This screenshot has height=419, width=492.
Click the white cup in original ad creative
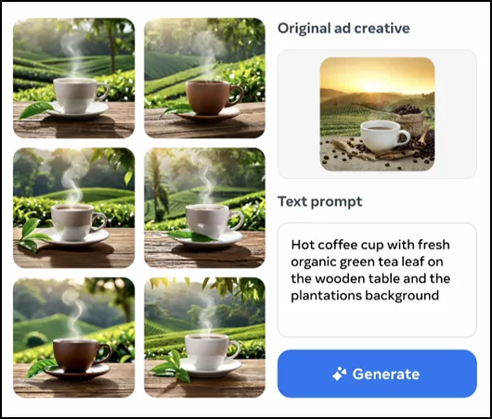click(383, 136)
